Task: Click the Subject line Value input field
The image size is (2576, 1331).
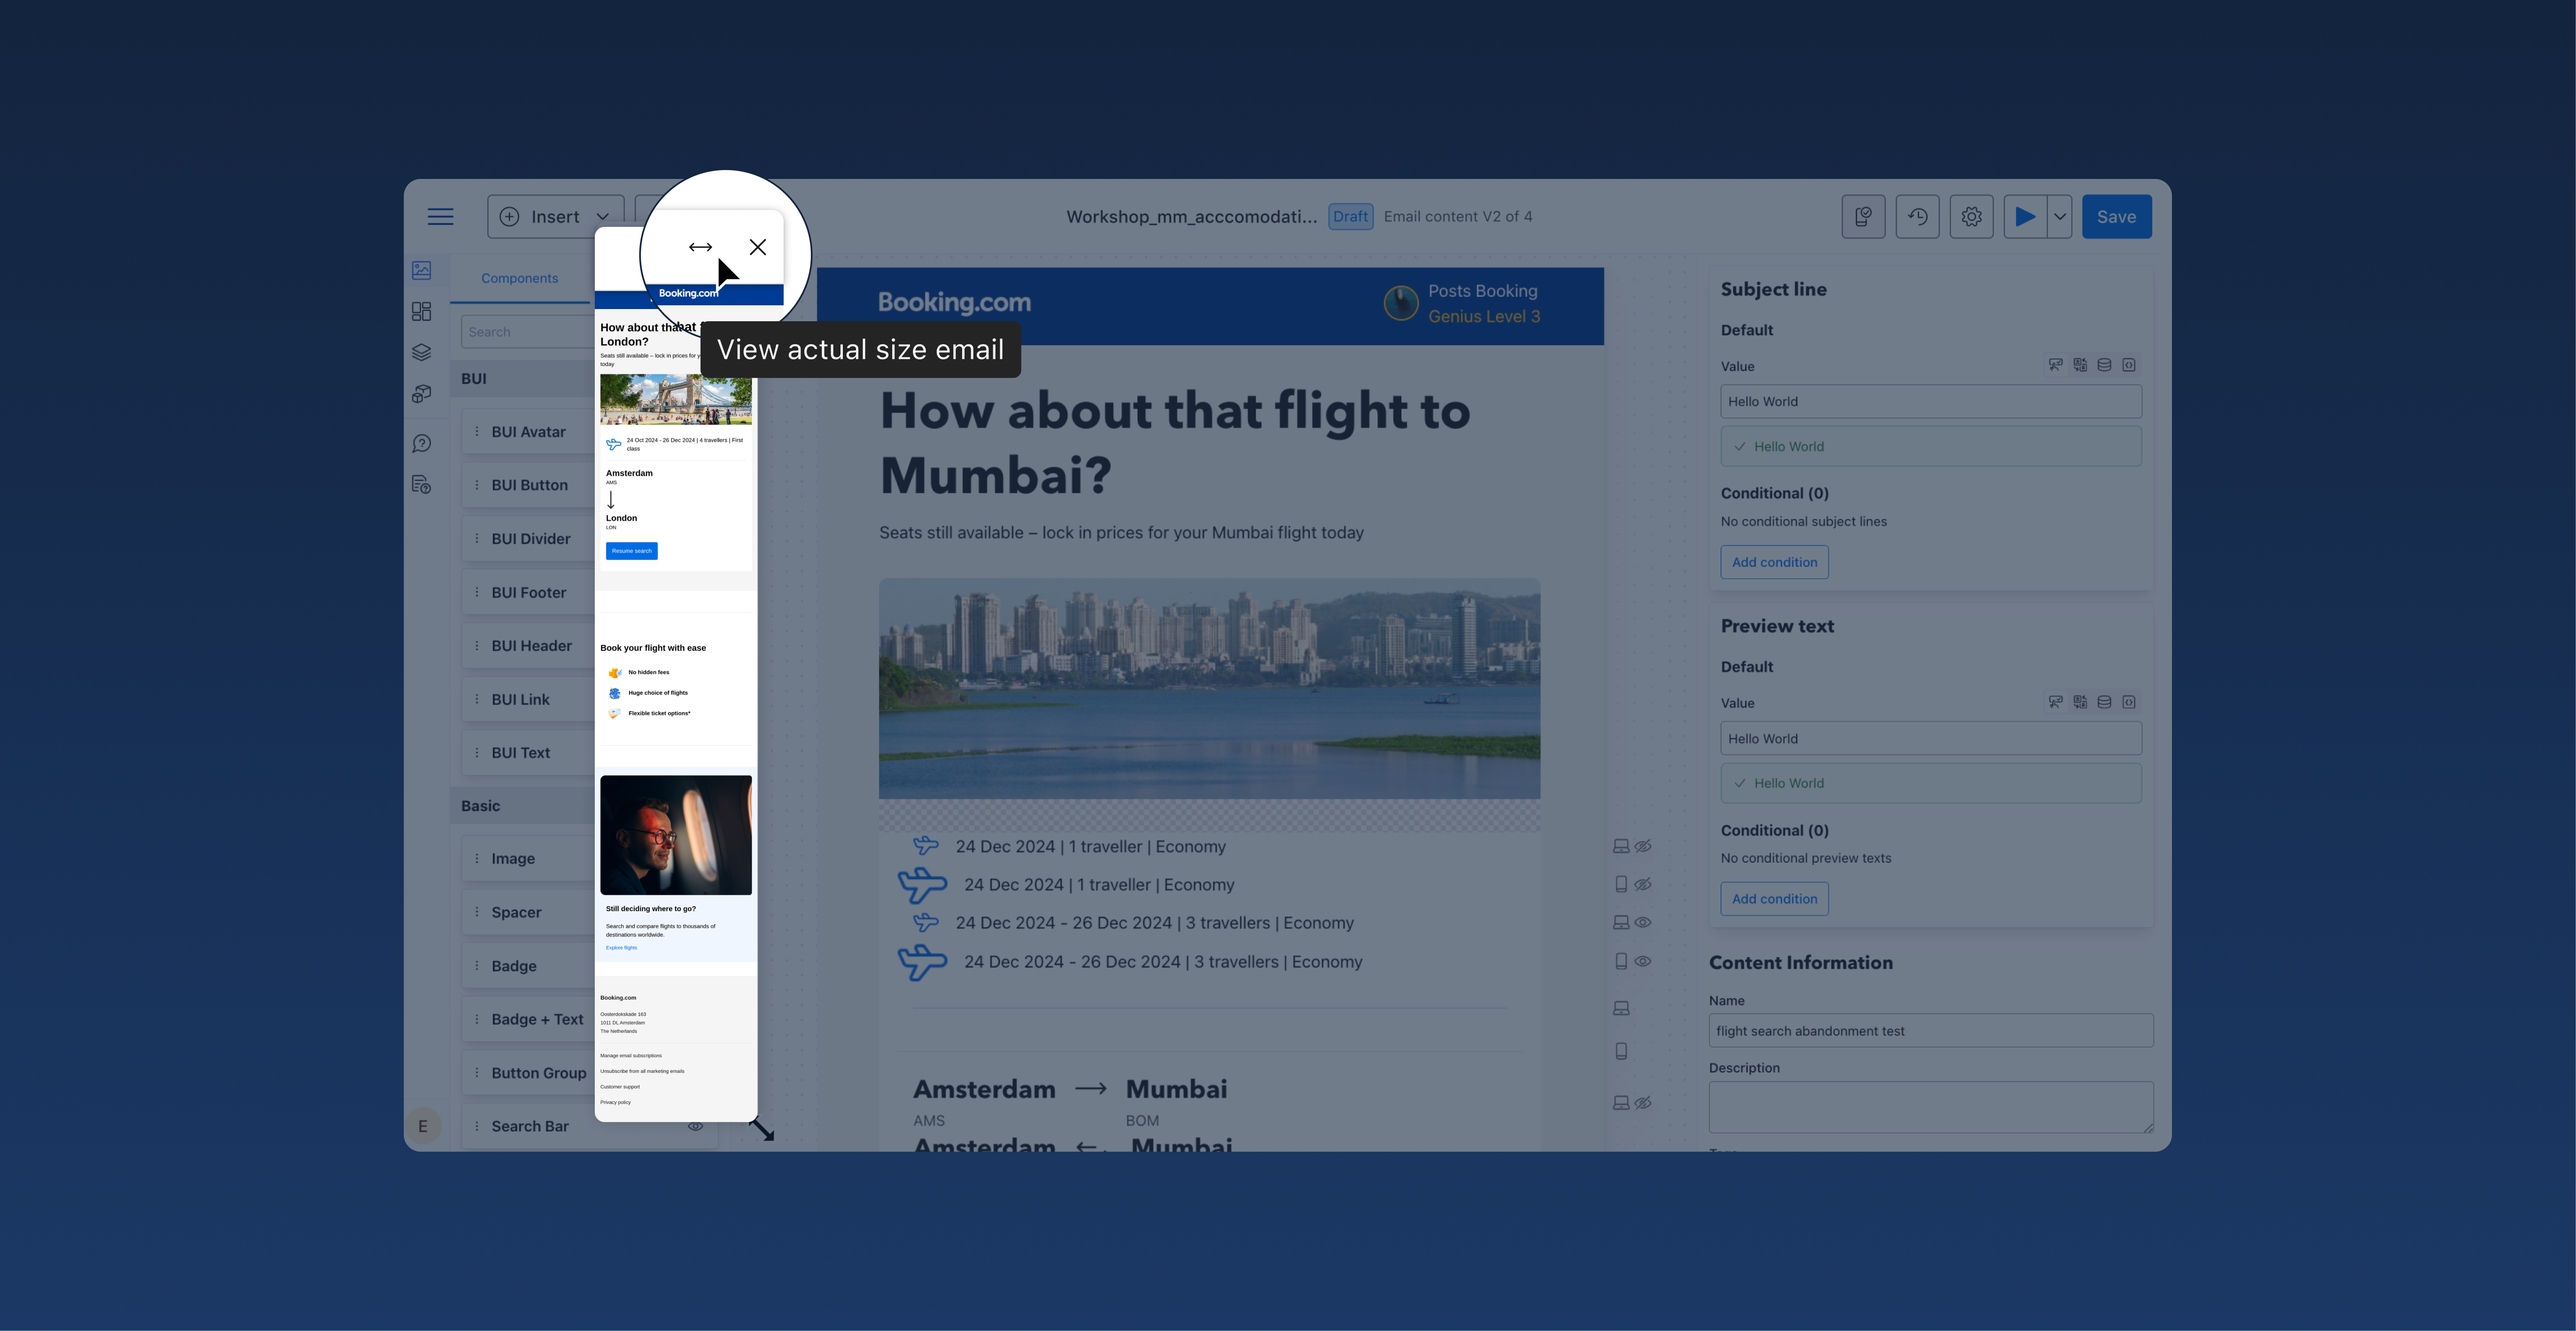Action: (1930, 402)
